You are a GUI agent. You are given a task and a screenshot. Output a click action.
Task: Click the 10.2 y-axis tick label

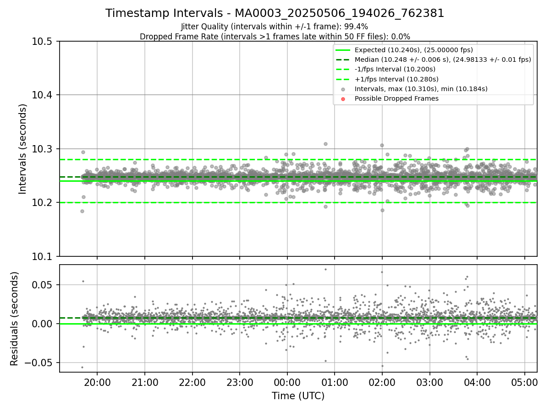(43, 203)
